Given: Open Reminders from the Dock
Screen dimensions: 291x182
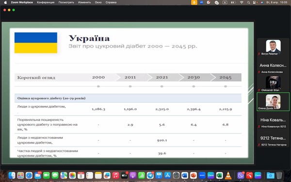Looking at the screenshot, I should click(x=90, y=175).
